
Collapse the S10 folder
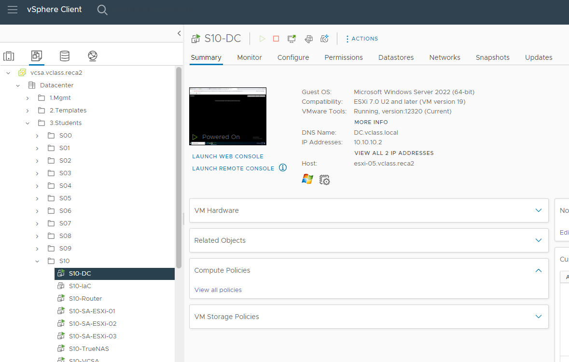click(x=37, y=262)
